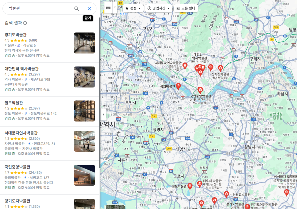Click the 성남시 city label

pyautogui.click(x=250, y=146)
